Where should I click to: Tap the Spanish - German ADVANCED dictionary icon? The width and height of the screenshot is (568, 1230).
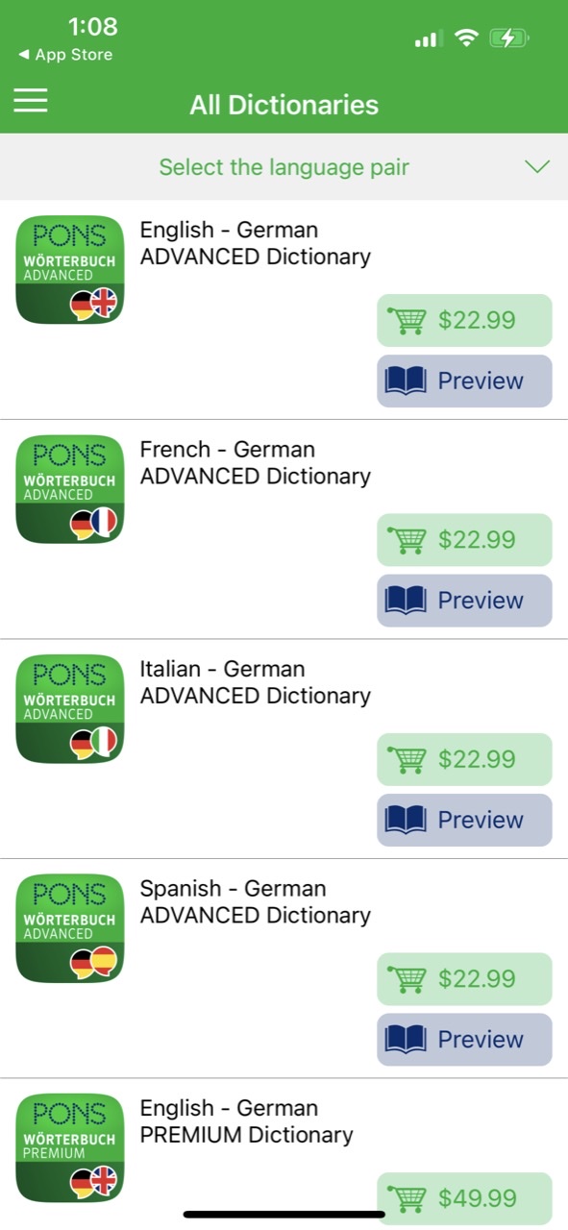pyautogui.click(x=70, y=928)
